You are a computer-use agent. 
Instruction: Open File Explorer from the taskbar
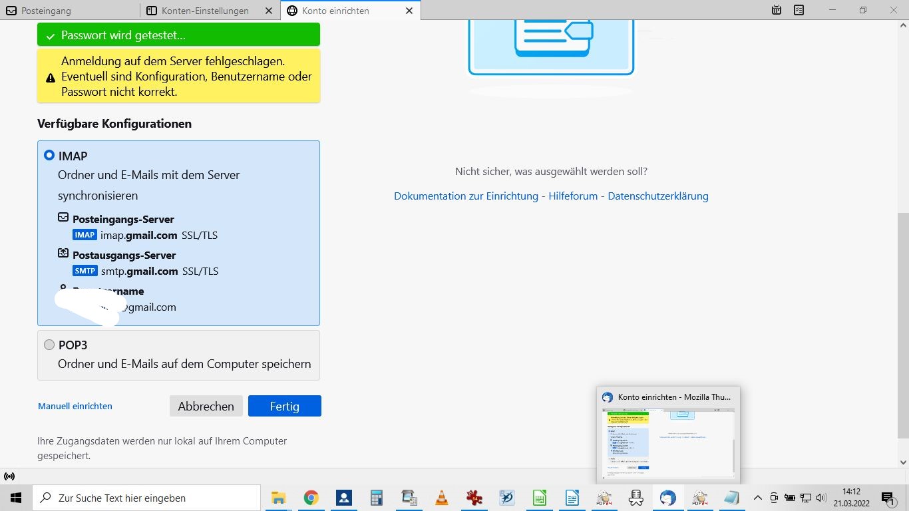point(278,498)
